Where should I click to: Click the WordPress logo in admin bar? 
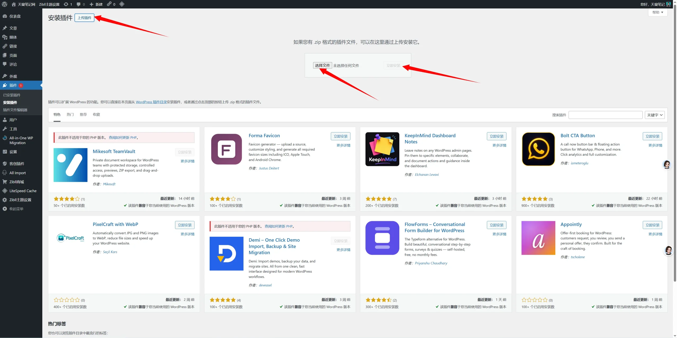(x=4, y=4)
